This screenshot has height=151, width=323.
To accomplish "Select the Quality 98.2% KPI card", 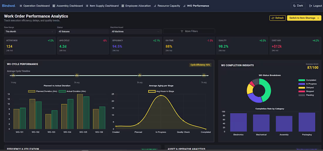I will pyautogui.click(x=242, y=46).
